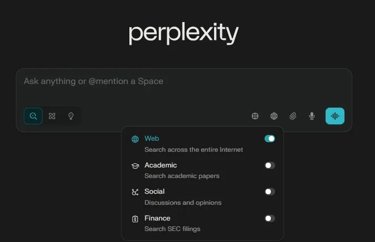Screen dimensions: 375x242
Task: Choose the Labs lightbulb mode icon
Action: [x=71, y=116]
